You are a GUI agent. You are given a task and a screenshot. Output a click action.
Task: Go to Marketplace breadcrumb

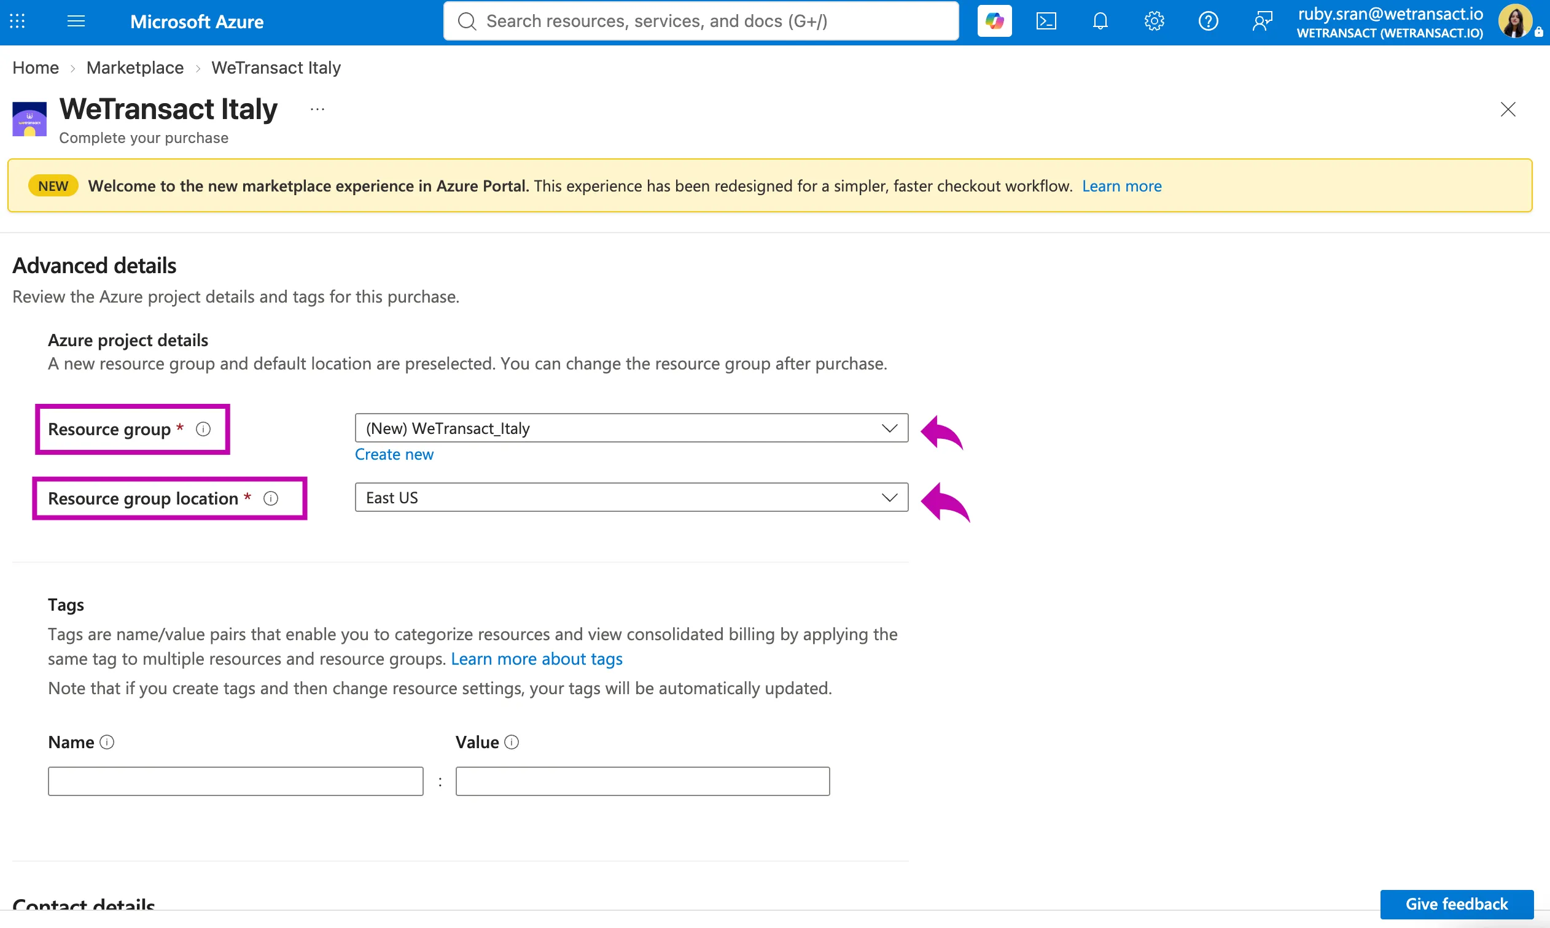[x=135, y=68]
